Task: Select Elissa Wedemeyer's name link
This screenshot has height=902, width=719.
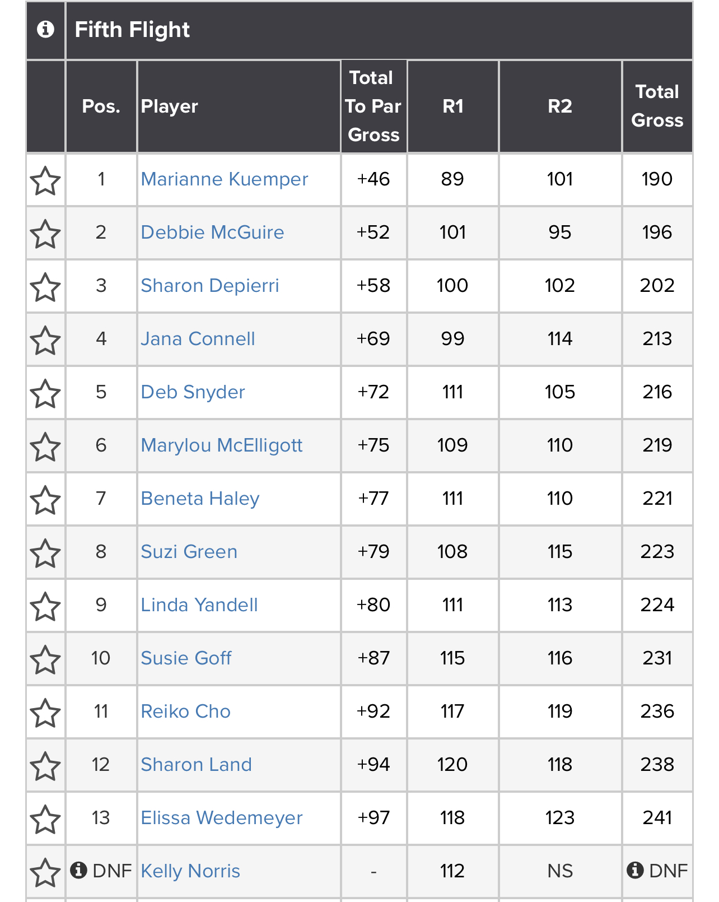Action: click(221, 818)
